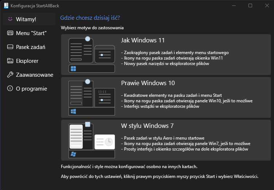Go to the Eksplorer tab
Viewport: 274px width, 190px height.
(x=29, y=61)
